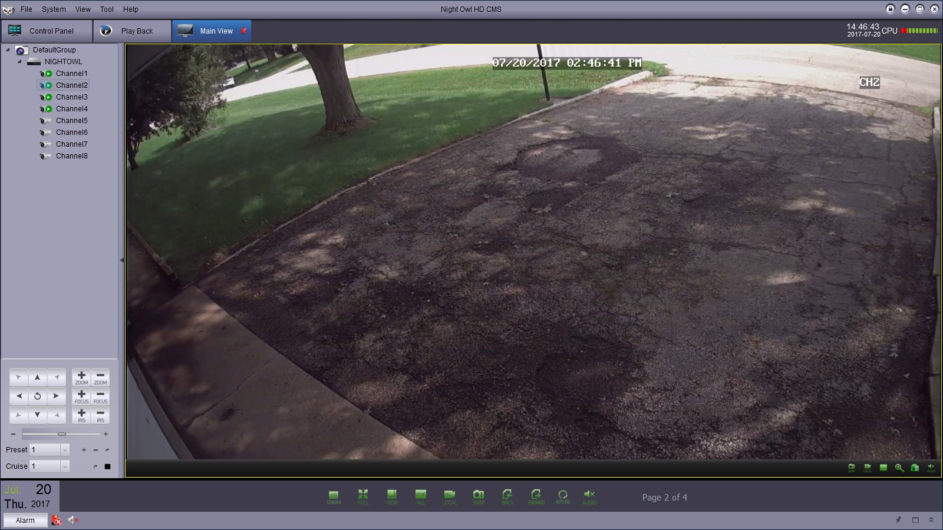This screenshot has width=943, height=530.
Task: Collapse the left sidebar with the arrow handle
Action: click(x=122, y=260)
